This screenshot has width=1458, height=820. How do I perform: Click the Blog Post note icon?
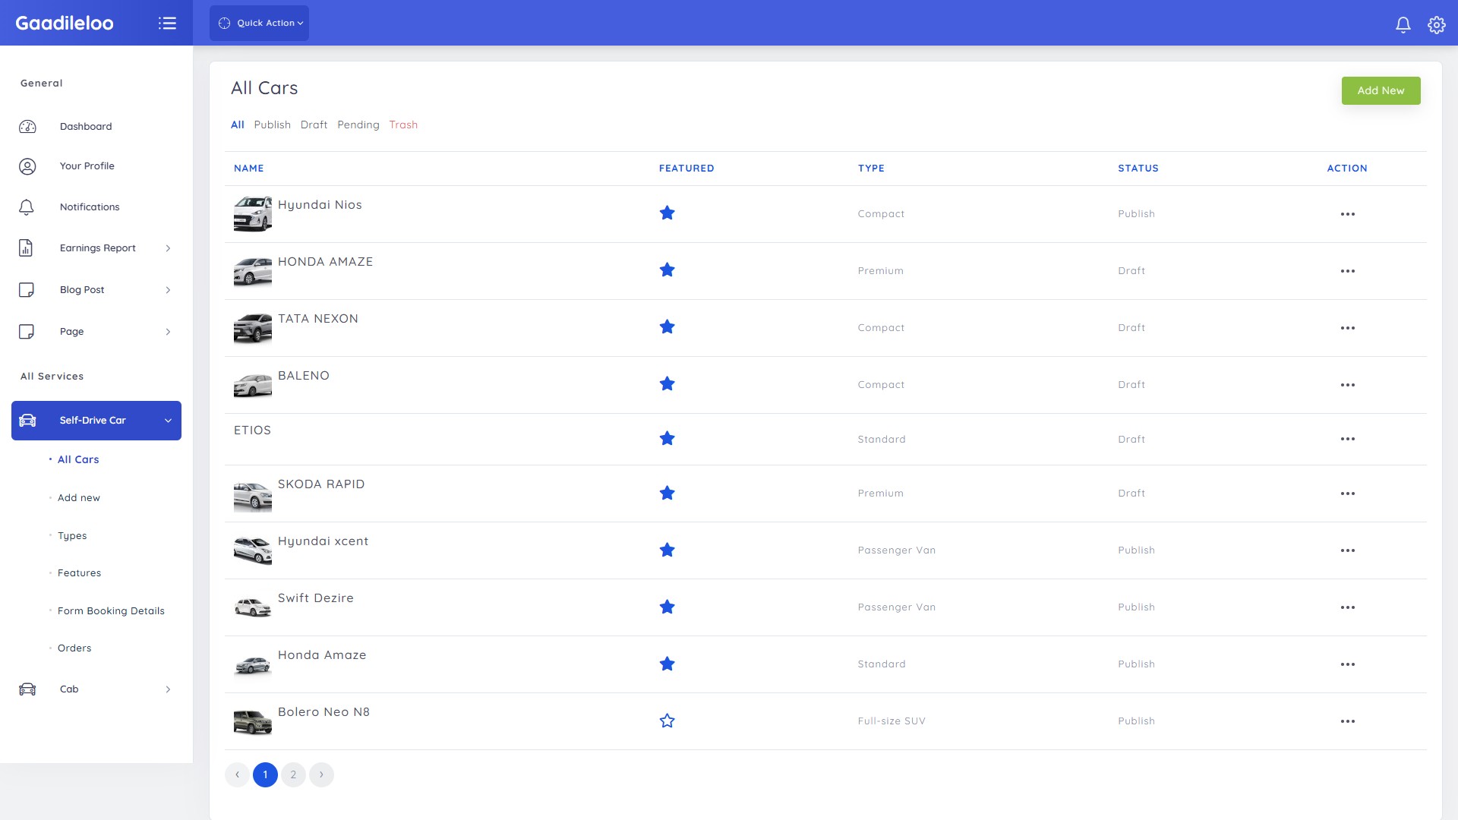pos(27,290)
